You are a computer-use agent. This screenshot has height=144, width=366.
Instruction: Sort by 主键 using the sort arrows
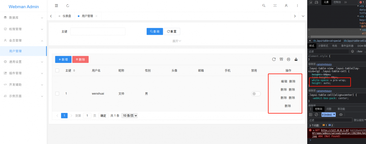pos(74,71)
